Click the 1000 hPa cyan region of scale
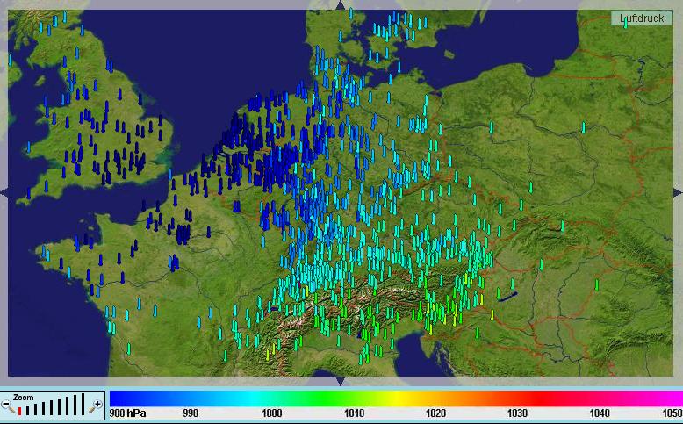The width and height of the screenshot is (683, 424). point(272,398)
